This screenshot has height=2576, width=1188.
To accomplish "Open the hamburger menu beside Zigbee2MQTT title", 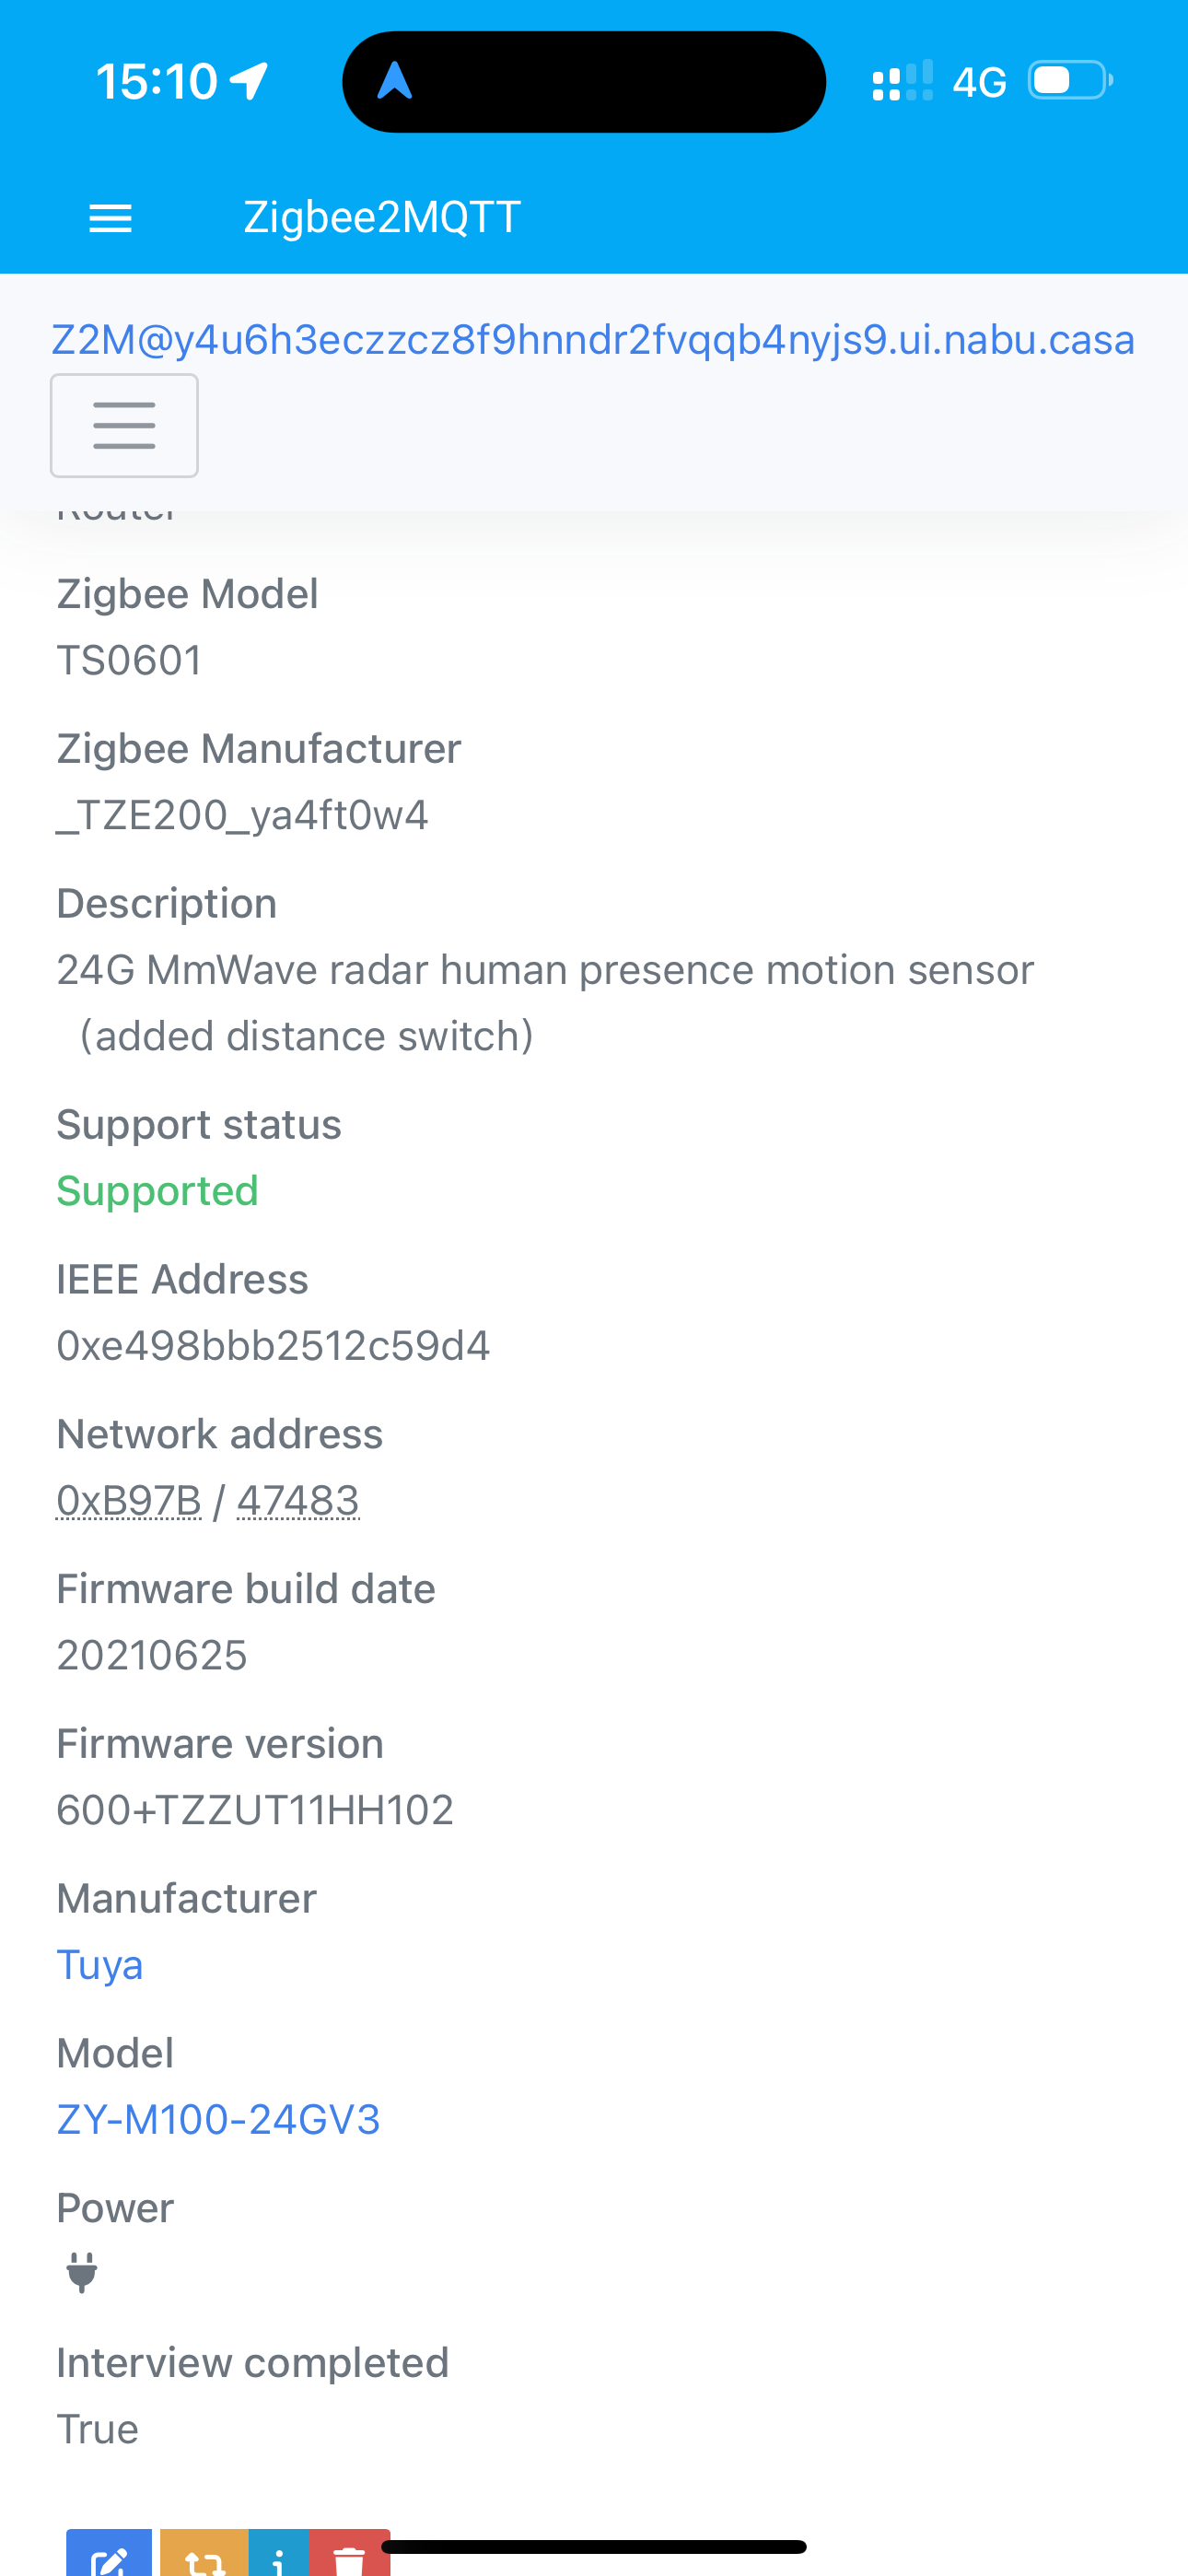I will pos(110,218).
